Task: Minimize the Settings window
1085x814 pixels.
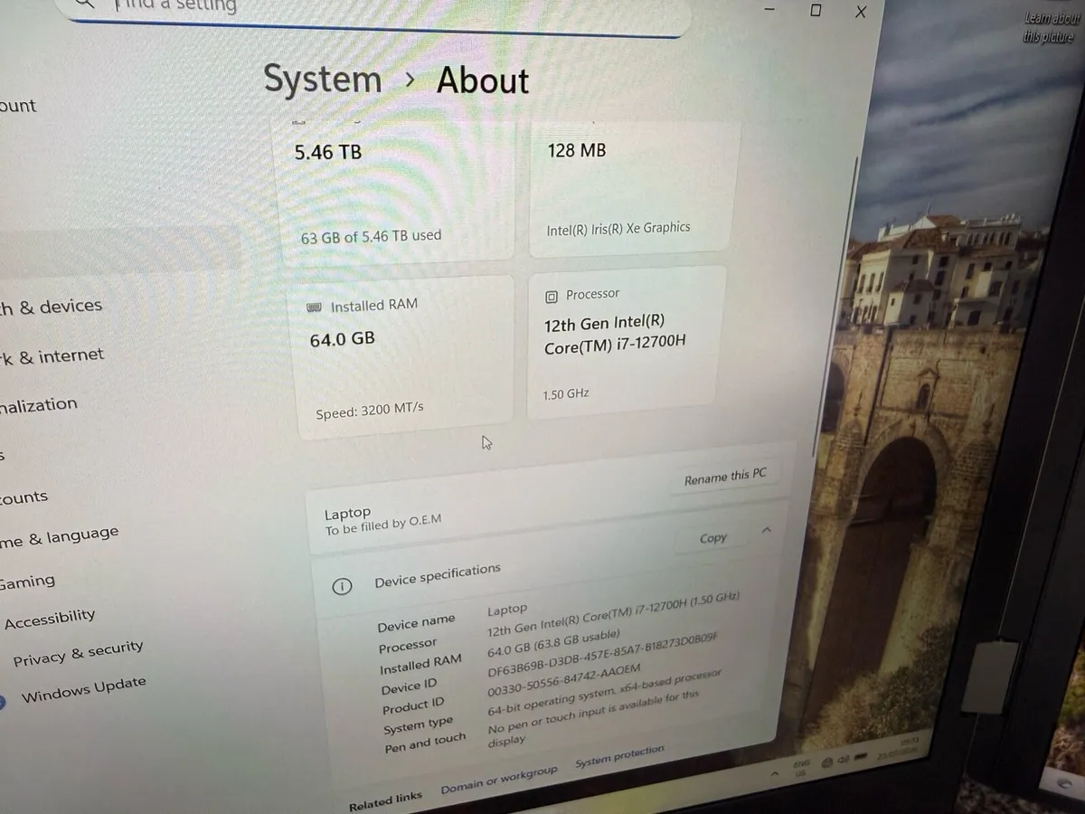Action: click(x=769, y=10)
